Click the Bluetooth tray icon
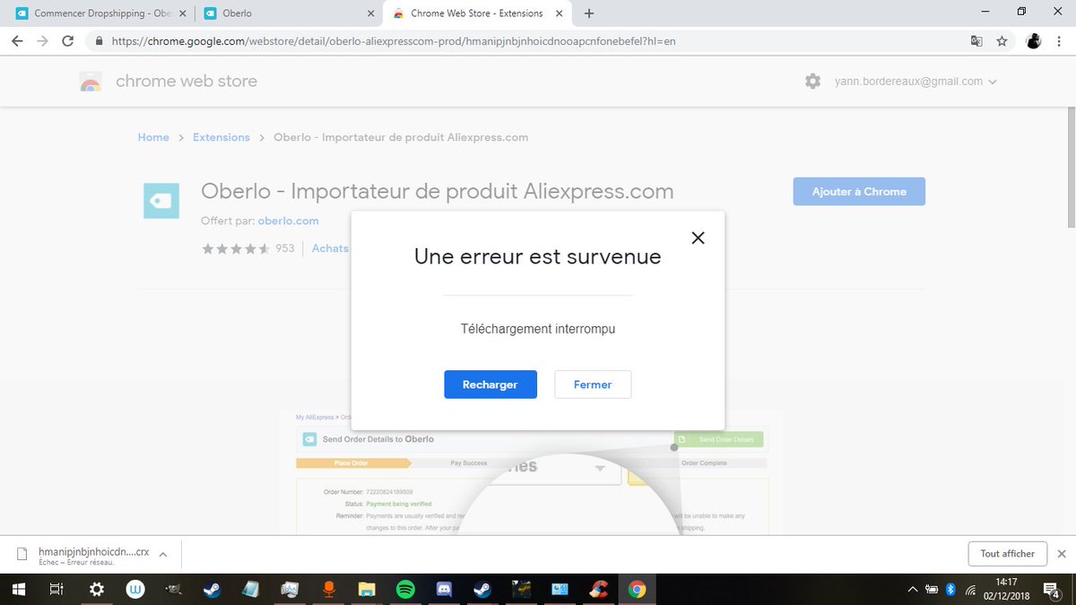This screenshot has width=1076, height=605. tap(950, 590)
